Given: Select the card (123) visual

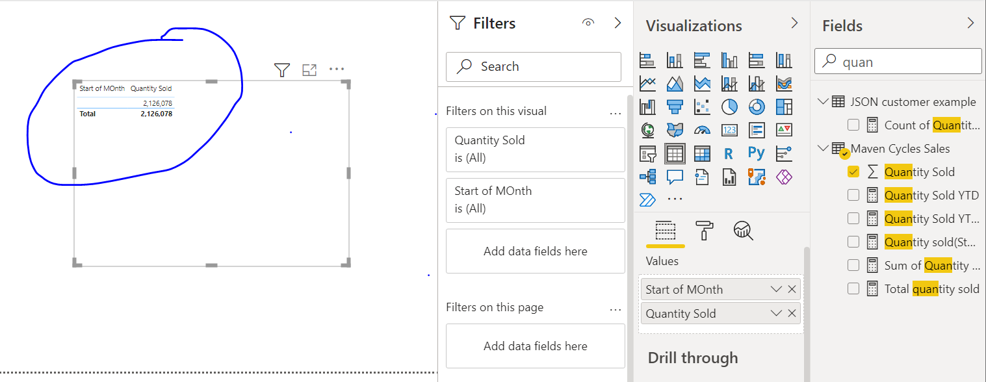Looking at the screenshot, I should (730, 130).
